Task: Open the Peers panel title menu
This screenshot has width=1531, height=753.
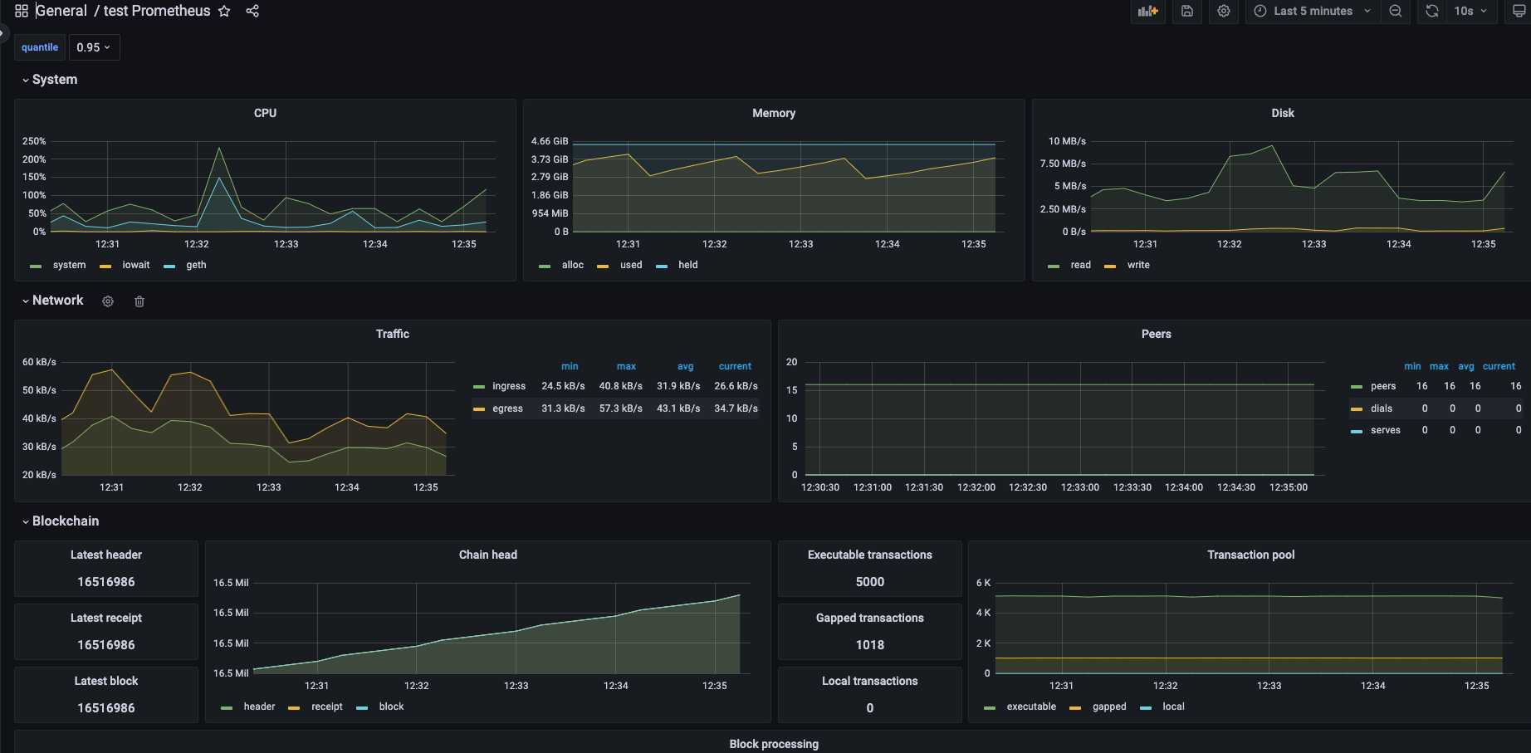Action: [x=1156, y=334]
